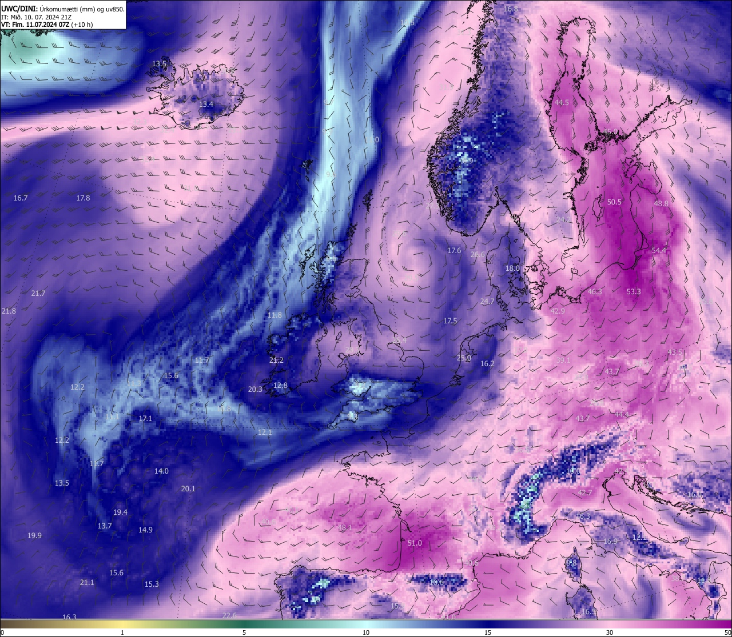The image size is (732, 637).
Task: Click the 46.3 value label
Action: [x=595, y=291]
